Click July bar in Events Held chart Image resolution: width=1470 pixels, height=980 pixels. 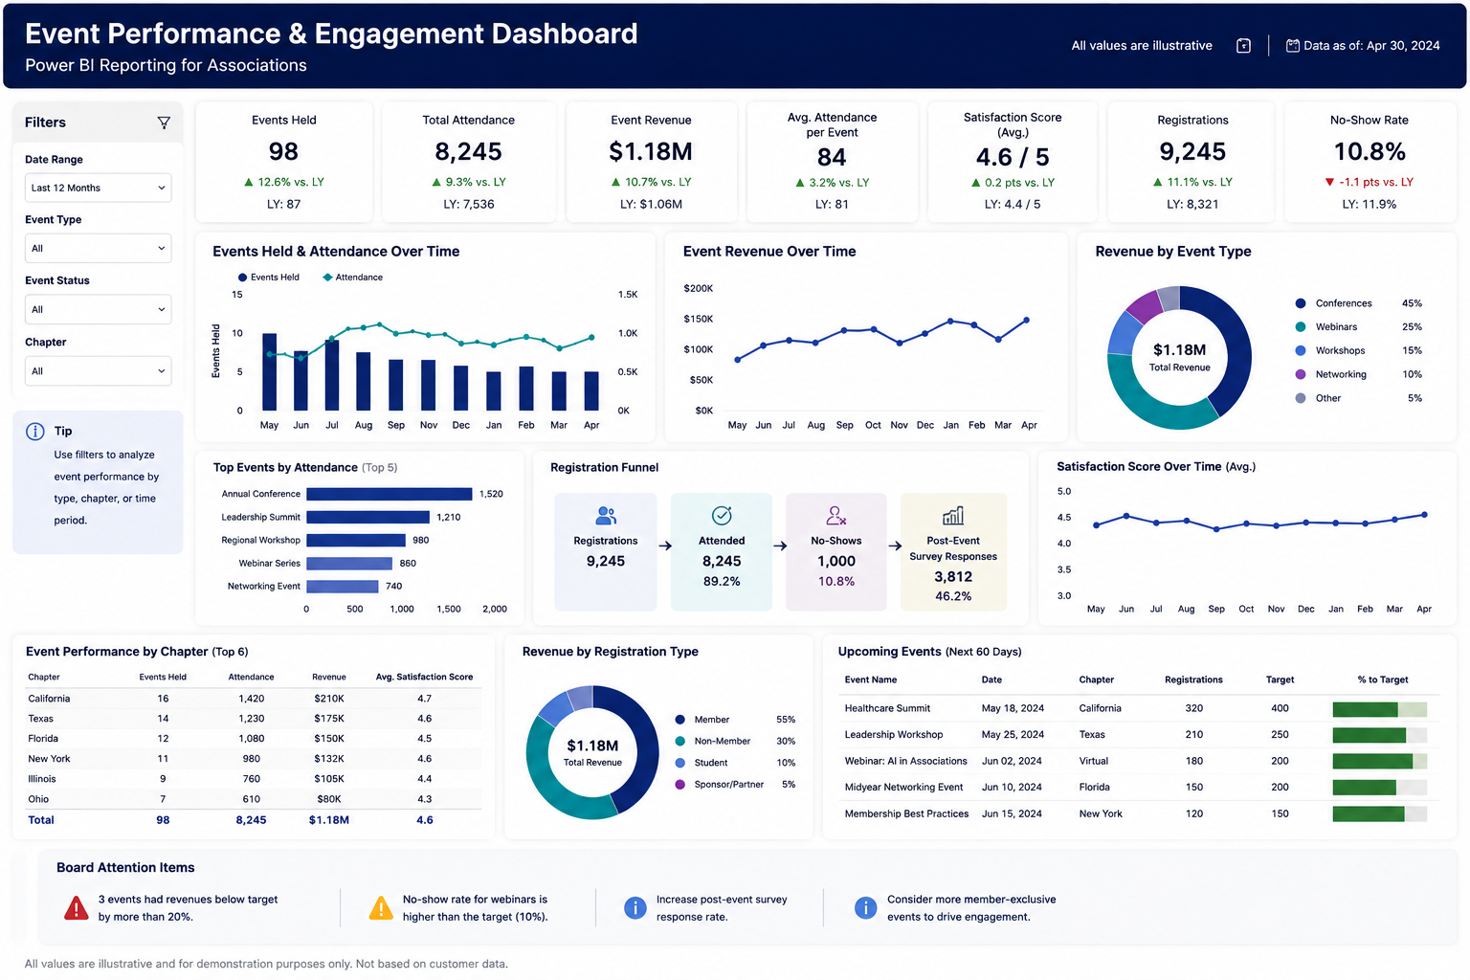(x=332, y=375)
